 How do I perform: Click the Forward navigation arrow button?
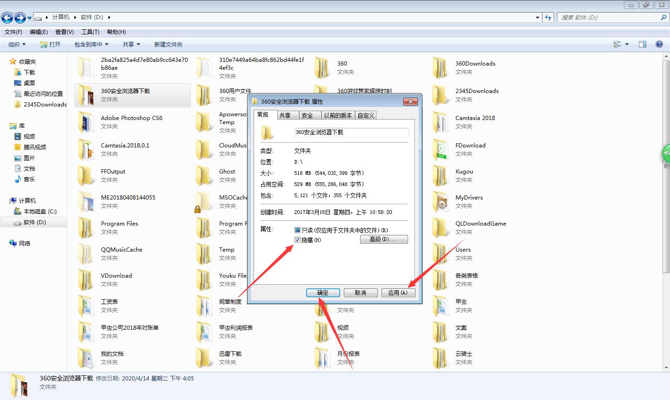pos(20,18)
